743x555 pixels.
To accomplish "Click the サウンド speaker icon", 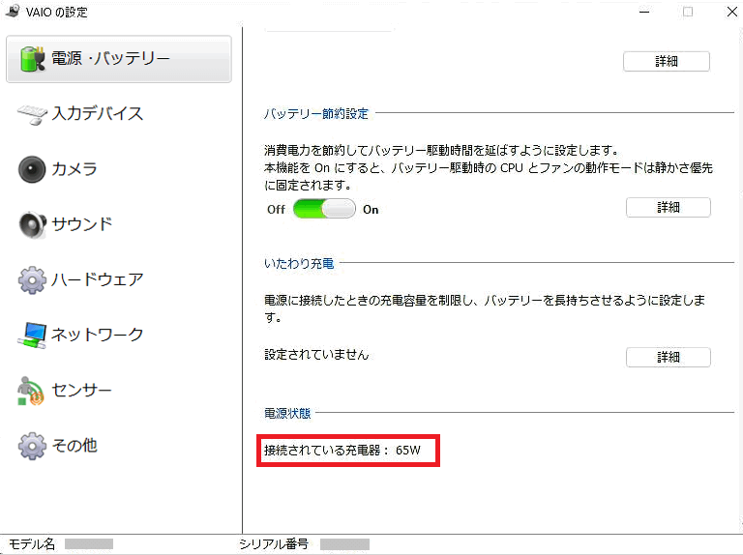I will [32, 224].
